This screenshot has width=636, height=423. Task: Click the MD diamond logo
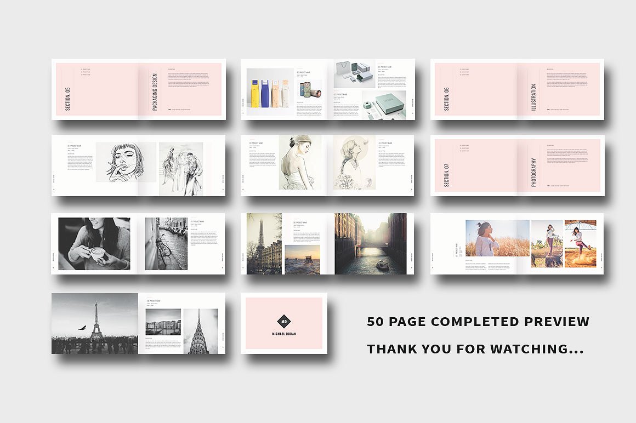283,322
